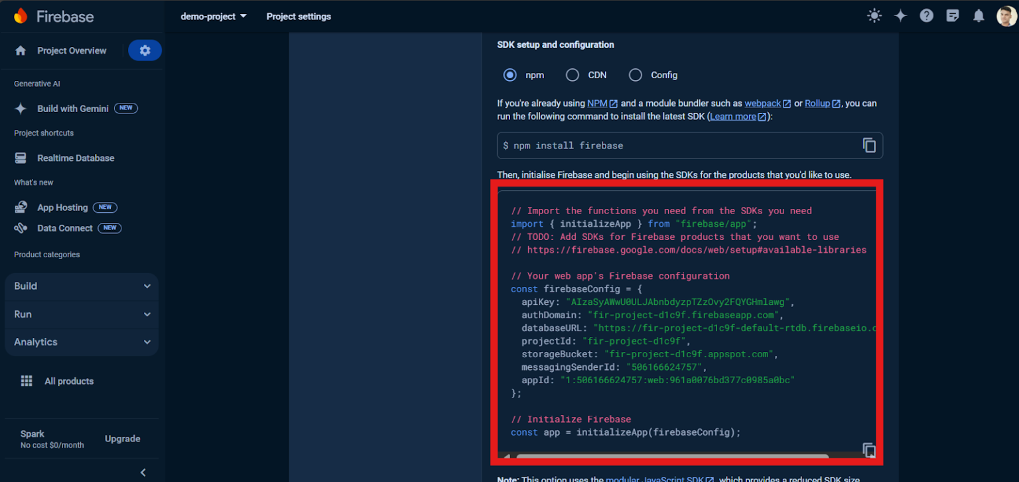The width and height of the screenshot is (1019, 482).
Task: Select Realtime Database in the sidebar
Action: click(x=75, y=158)
